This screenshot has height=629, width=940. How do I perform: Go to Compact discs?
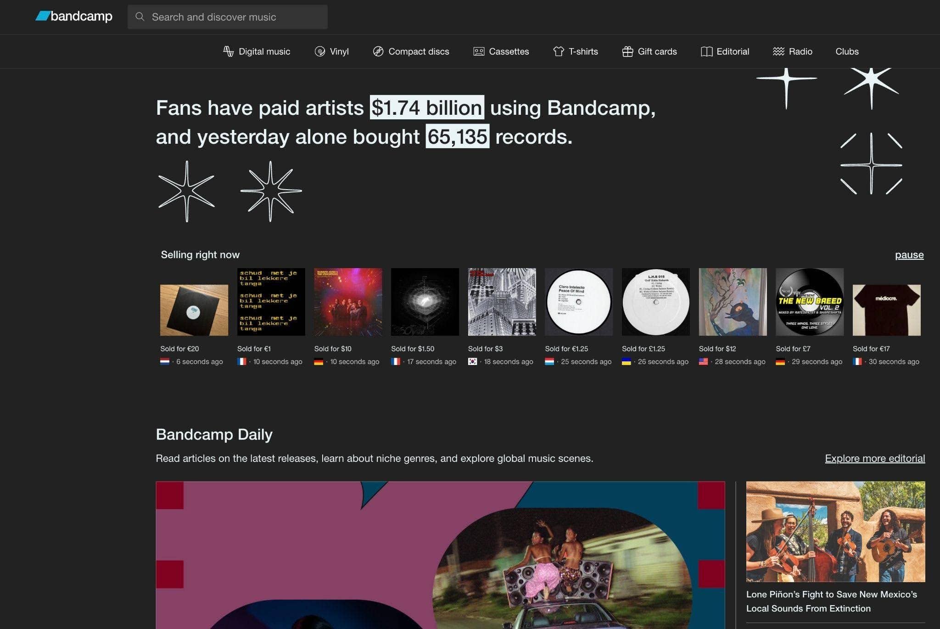point(411,51)
